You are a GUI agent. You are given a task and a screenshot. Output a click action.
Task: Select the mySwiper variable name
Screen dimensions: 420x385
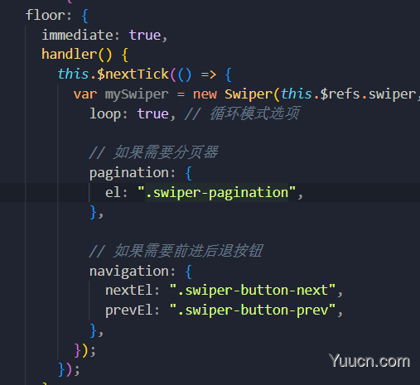[137, 94]
